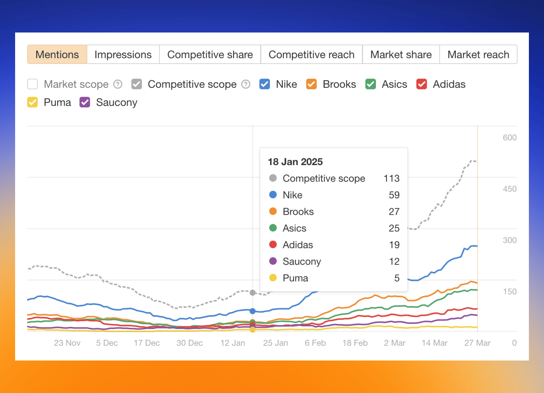Select the Market share tab
The width and height of the screenshot is (544, 393).
400,54
